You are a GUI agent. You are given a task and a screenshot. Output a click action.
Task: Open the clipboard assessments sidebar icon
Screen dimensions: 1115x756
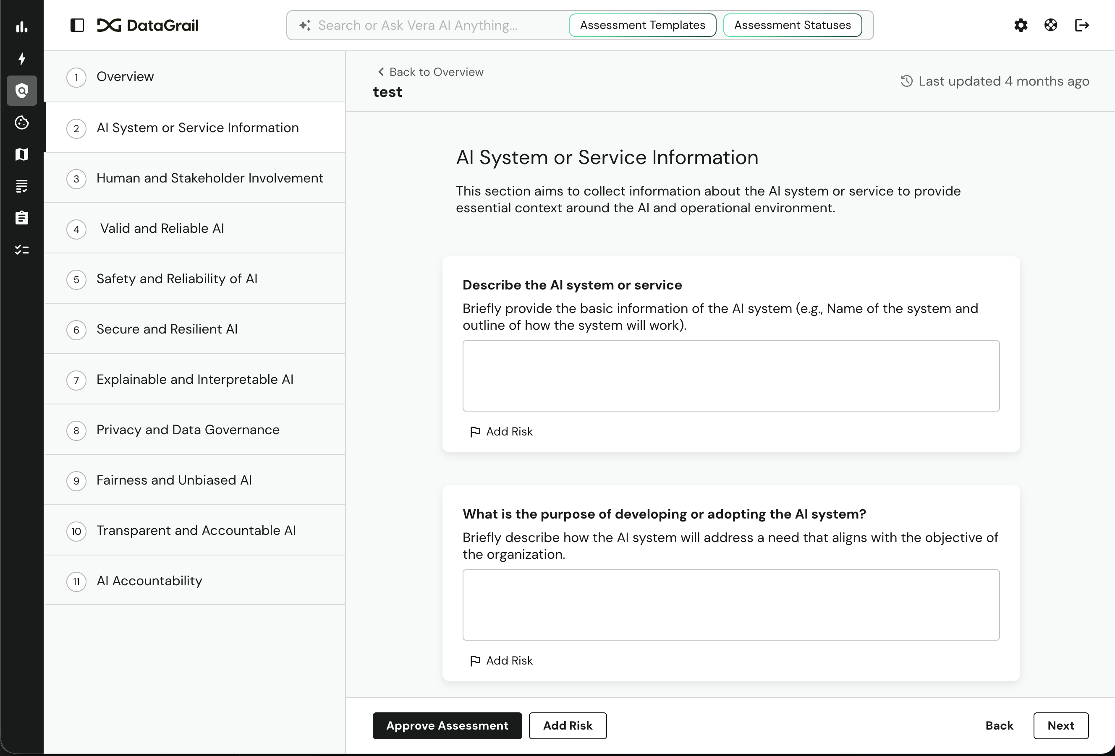pos(21,218)
